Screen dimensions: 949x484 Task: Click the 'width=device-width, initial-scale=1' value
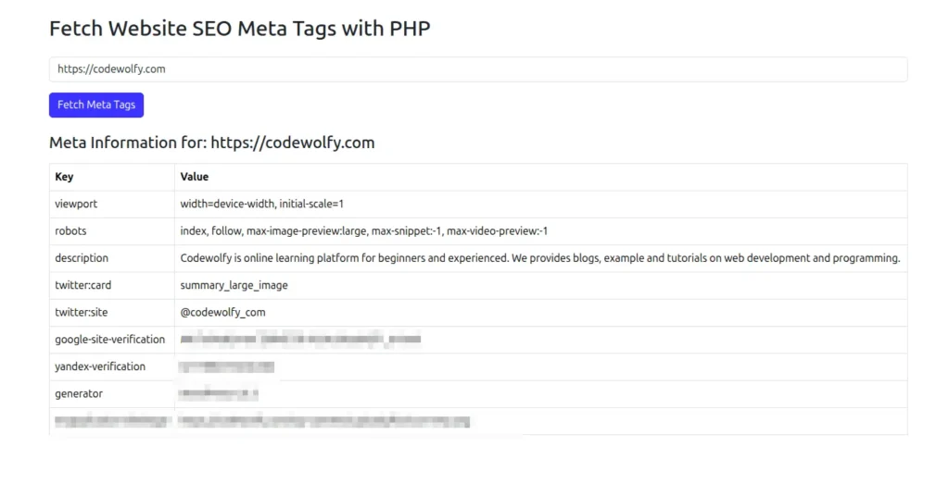262,204
